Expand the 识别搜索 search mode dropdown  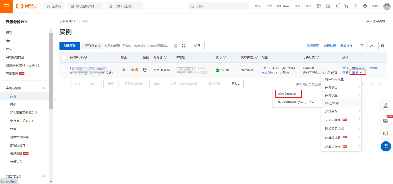tap(92, 46)
